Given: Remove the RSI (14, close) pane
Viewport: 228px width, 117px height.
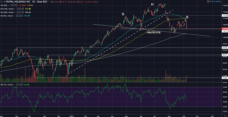Looking at the screenshot, I should tap(22, 85).
